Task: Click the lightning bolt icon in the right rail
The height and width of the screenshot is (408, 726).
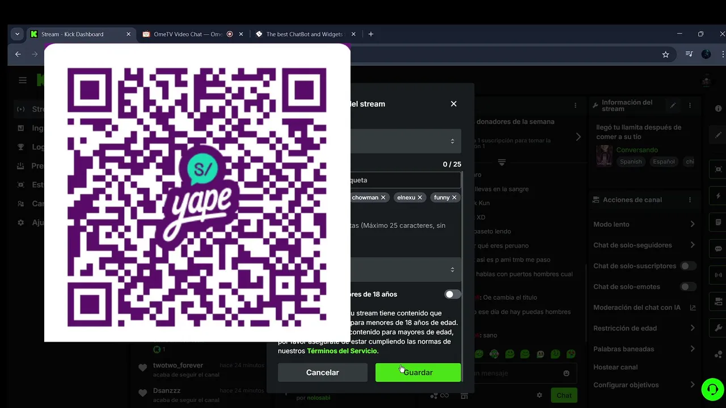Action: point(718,195)
